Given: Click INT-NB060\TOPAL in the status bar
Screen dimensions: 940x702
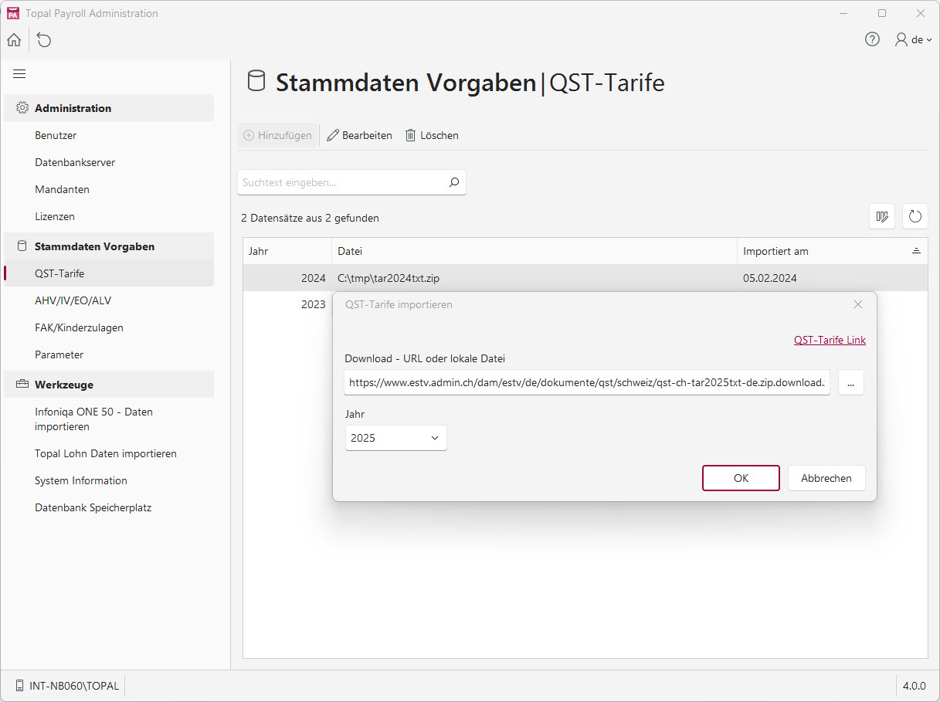Looking at the screenshot, I should pyautogui.click(x=66, y=686).
